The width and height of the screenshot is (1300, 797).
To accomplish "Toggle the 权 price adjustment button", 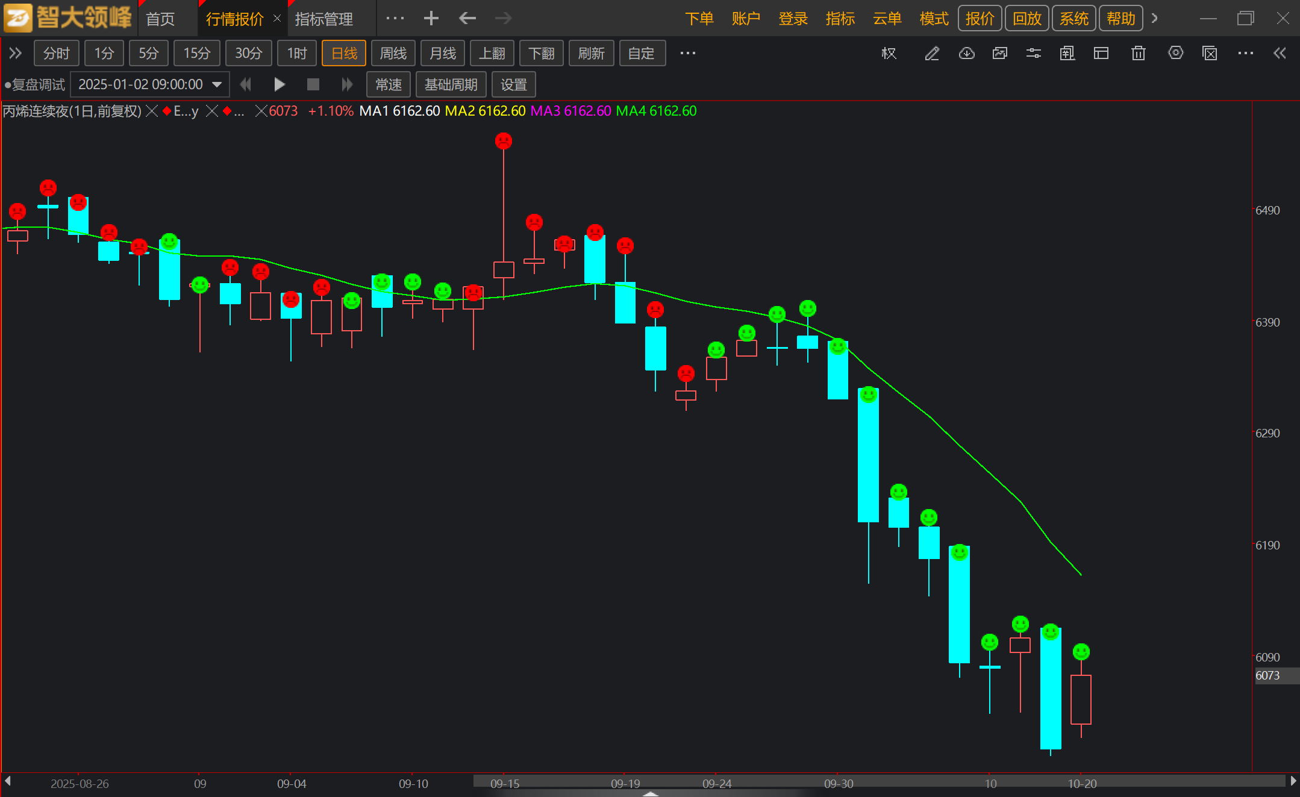I will [889, 54].
